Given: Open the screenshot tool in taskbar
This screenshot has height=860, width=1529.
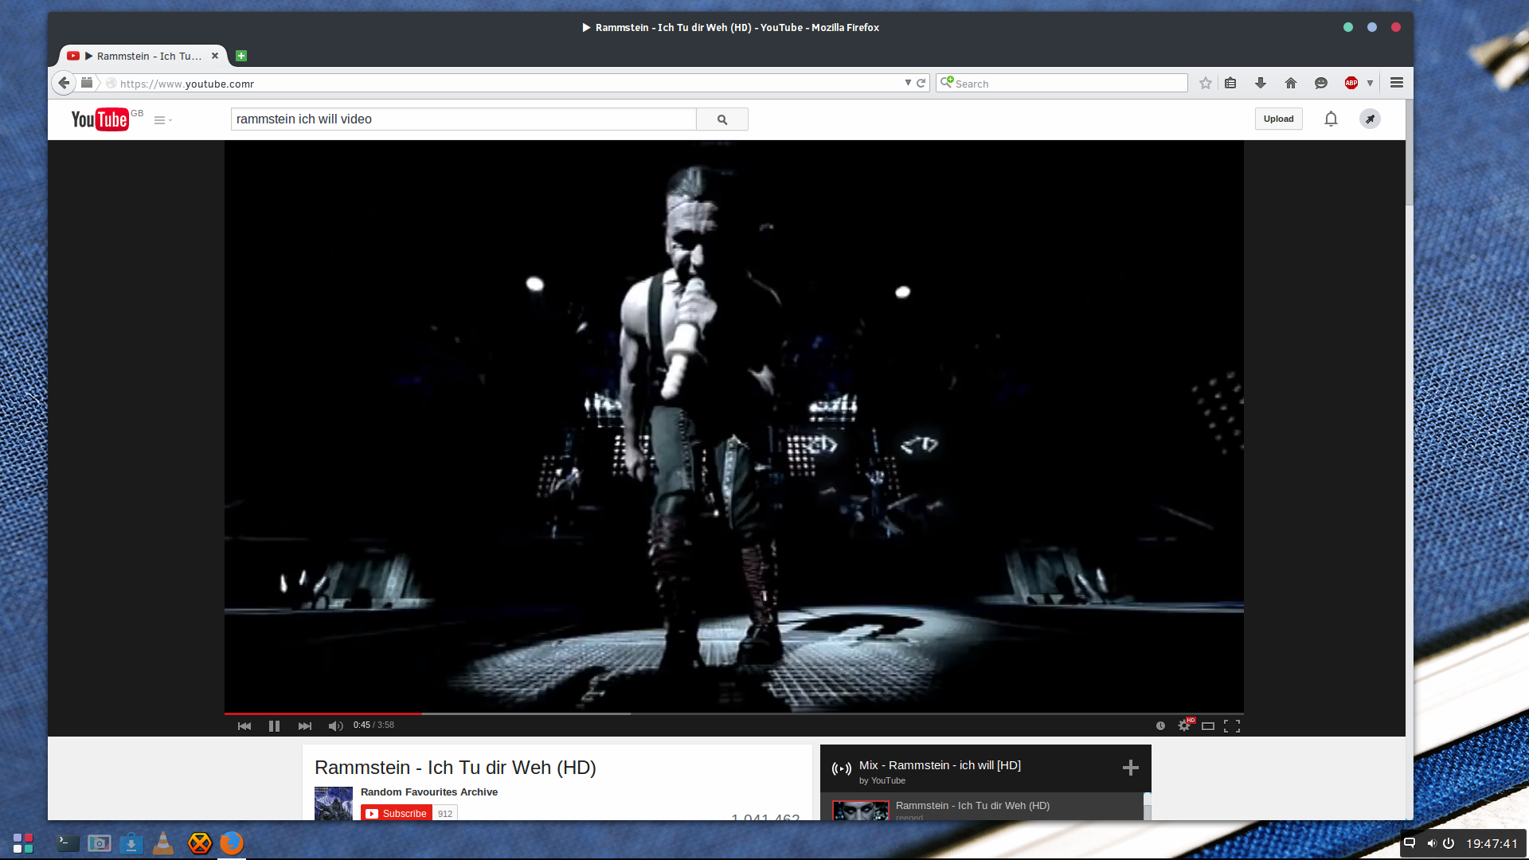Looking at the screenshot, I should click(100, 842).
